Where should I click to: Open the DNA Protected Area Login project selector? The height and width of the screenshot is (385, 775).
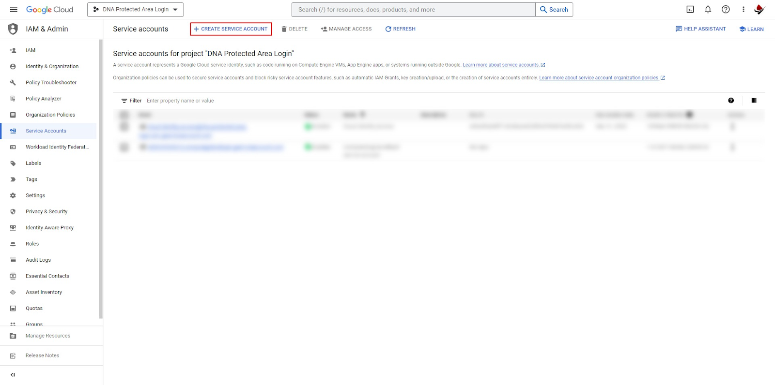(x=135, y=10)
